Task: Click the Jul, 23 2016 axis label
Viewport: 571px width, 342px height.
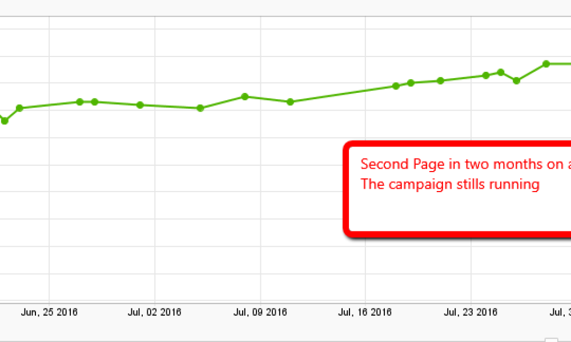Action: pos(471,312)
